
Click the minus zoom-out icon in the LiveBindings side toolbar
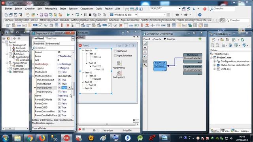click(145, 52)
